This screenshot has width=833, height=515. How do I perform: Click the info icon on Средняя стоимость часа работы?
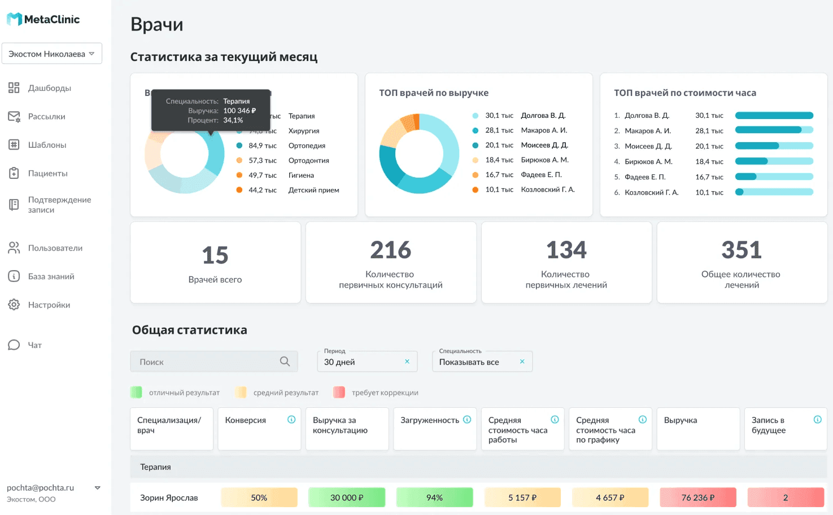pyautogui.click(x=554, y=419)
